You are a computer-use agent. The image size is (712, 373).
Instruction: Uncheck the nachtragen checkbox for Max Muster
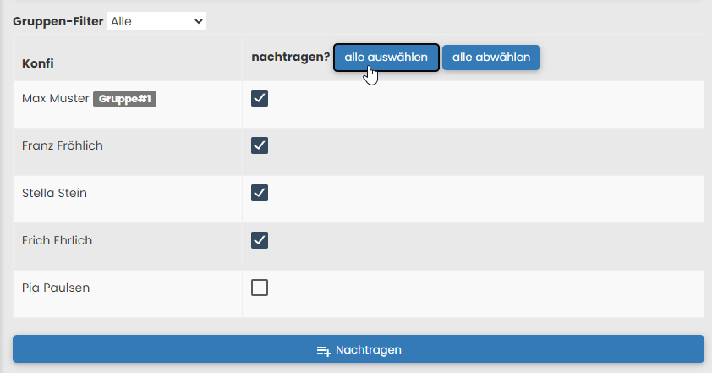coord(260,98)
